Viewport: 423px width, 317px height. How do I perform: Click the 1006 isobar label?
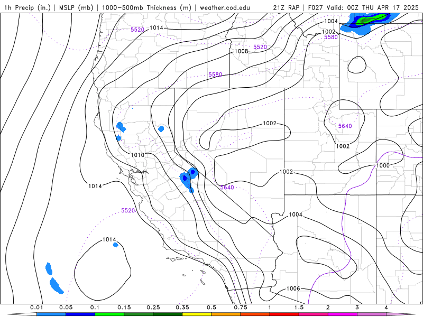(293, 288)
